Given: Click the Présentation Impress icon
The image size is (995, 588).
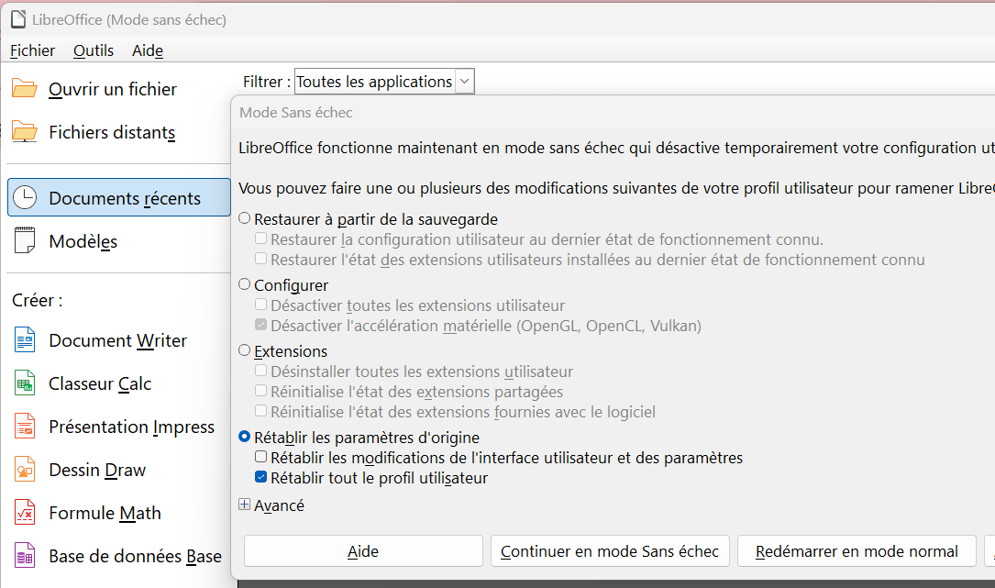Looking at the screenshot, I should coord(25,426).
